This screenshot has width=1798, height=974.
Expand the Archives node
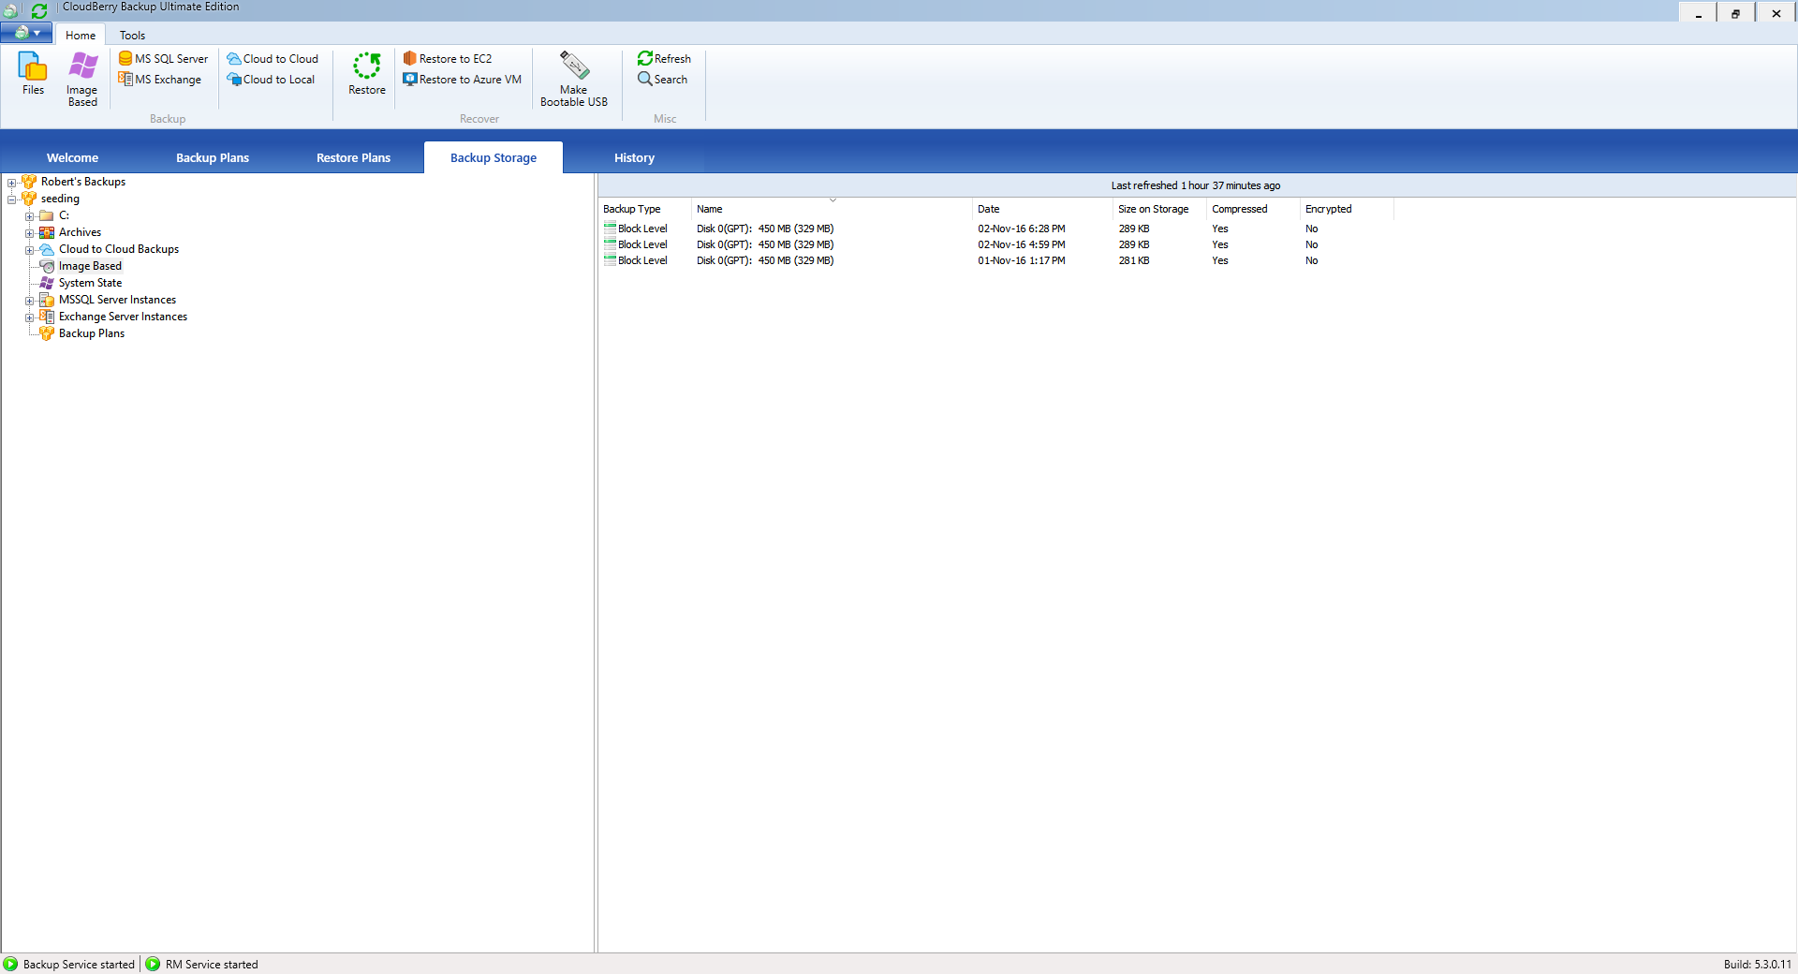point(29,233)
